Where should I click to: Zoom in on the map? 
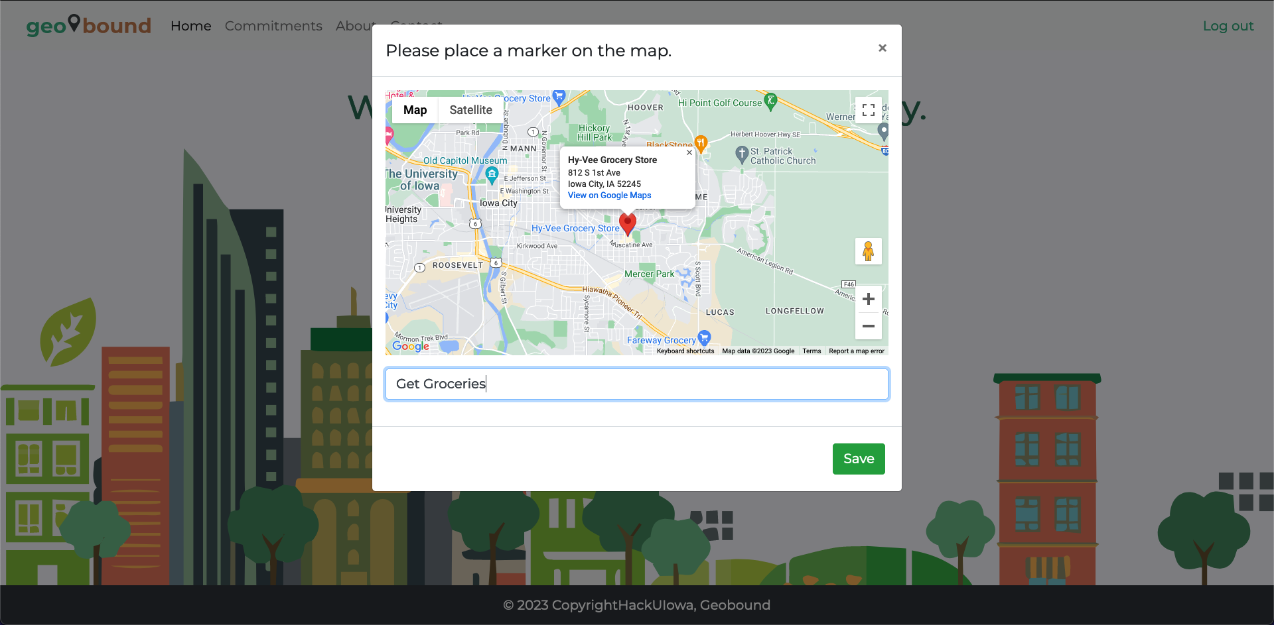(x=869, y=300)
